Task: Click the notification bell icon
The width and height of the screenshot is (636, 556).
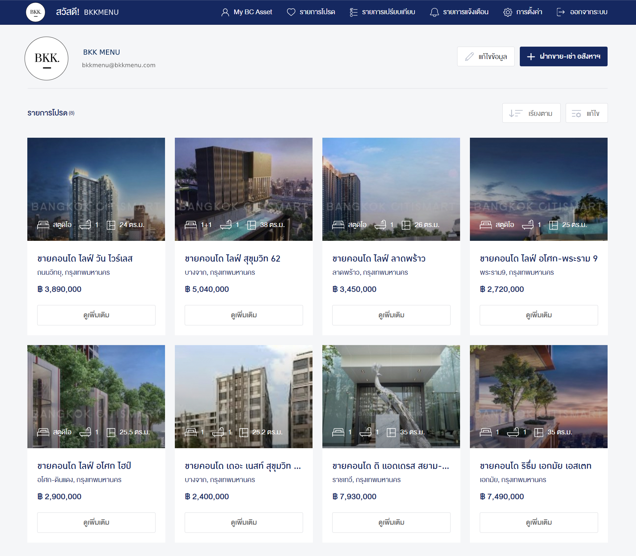Action: click(x=434, y=12)
